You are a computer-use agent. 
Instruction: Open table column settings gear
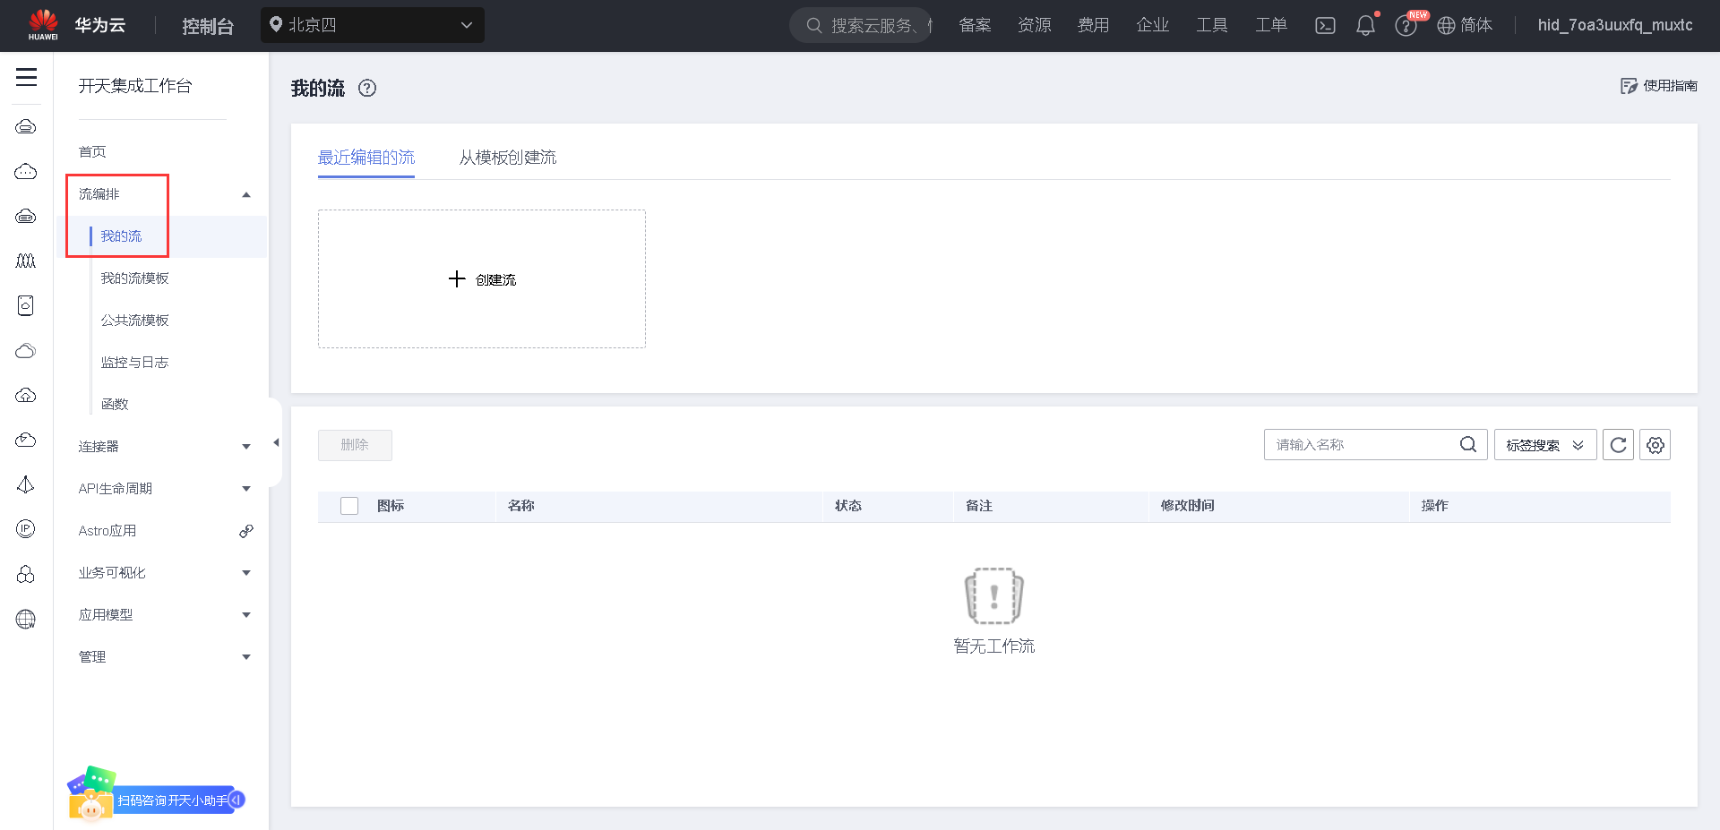point(1655,445)
